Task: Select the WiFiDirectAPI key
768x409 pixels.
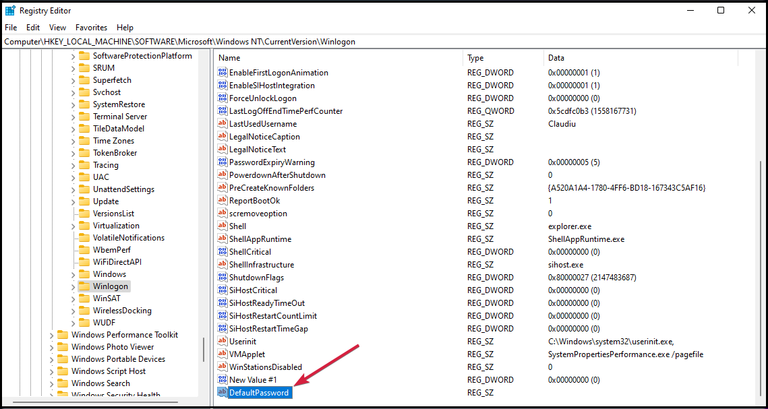Action: pyautogui.click(x=117, y=261)
